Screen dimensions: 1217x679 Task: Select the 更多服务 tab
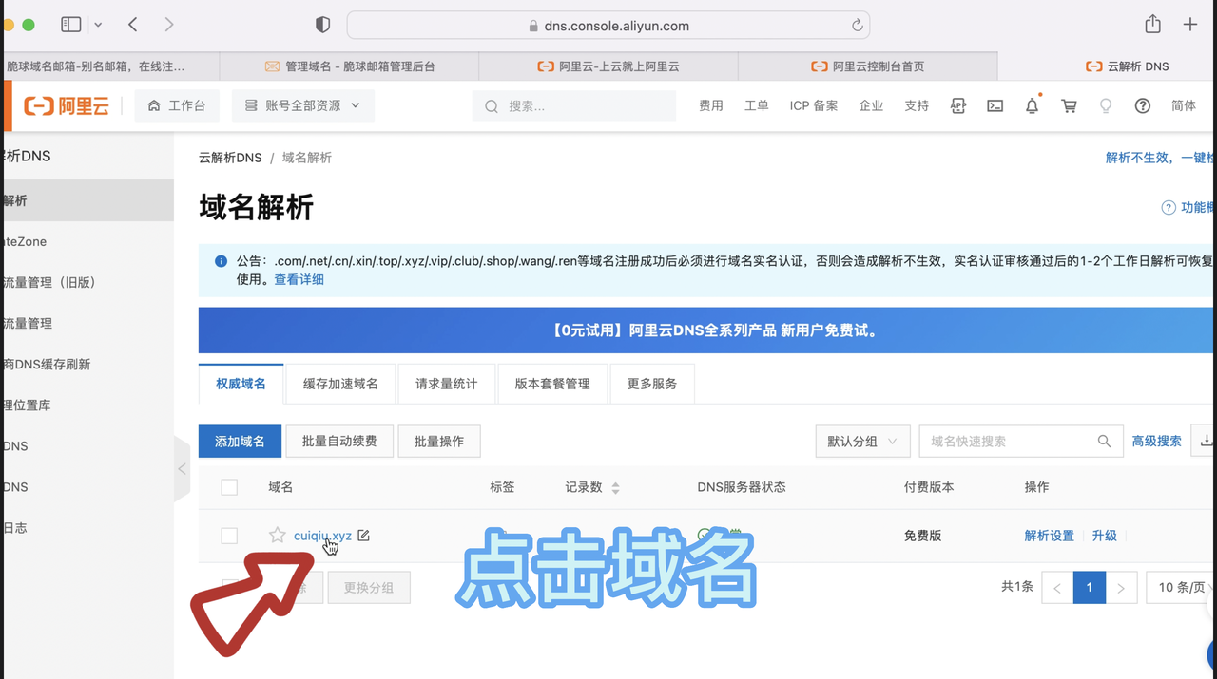(652, 384)
